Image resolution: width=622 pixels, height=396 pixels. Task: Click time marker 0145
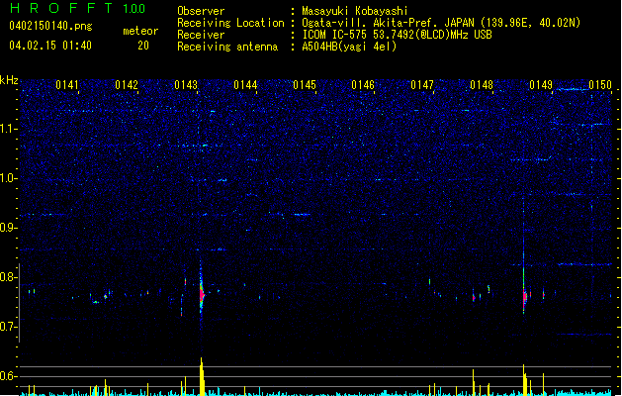point(305,85)
